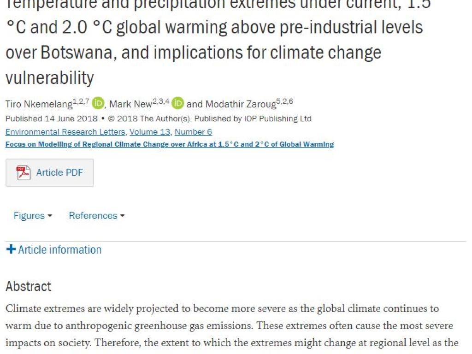Screen dimensions: 472x354
Task: Open Mark New's ORCID iD icon
Action: pyautogui.click(x=177, y=103)
